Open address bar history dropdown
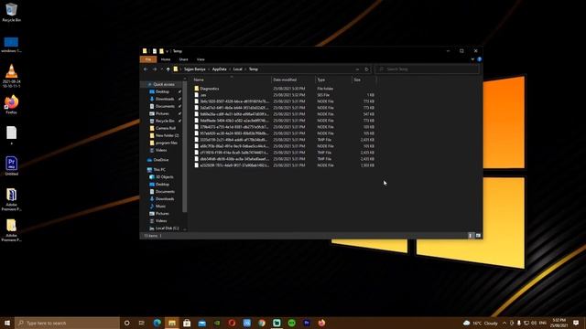Image resolution: width=586 pixels, height=329 pixels. (357, 69)
